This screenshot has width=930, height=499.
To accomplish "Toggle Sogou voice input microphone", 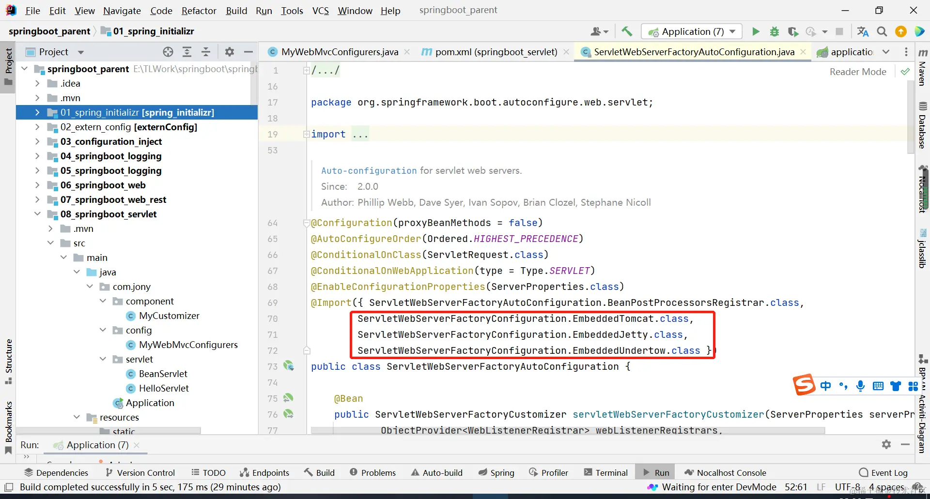I will [860, 386].
